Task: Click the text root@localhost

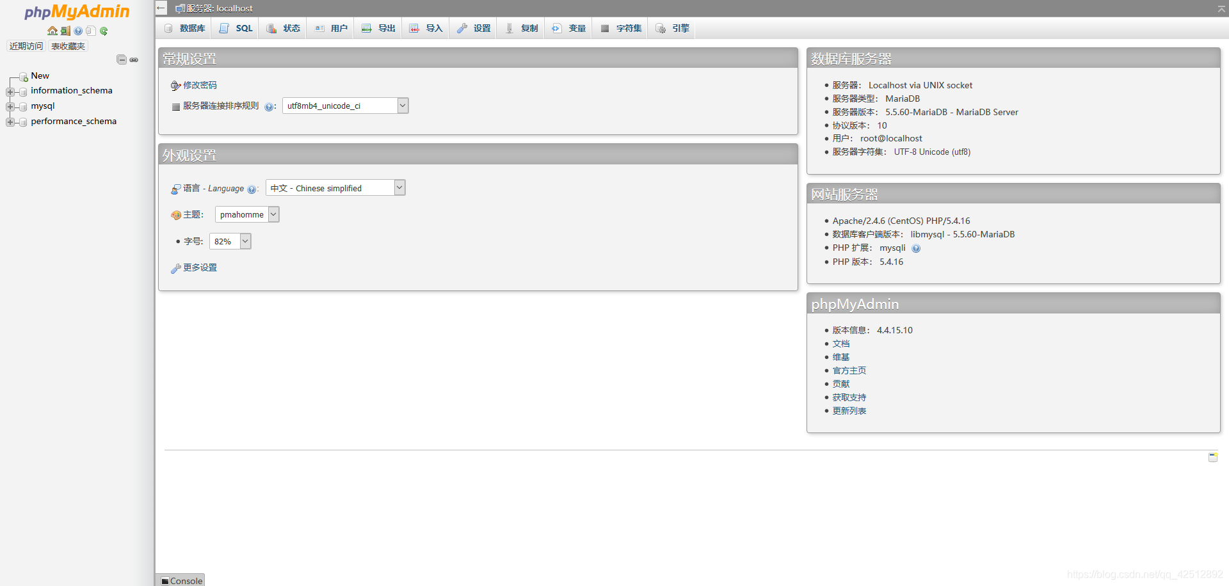Action: click(x=890, y=138)
